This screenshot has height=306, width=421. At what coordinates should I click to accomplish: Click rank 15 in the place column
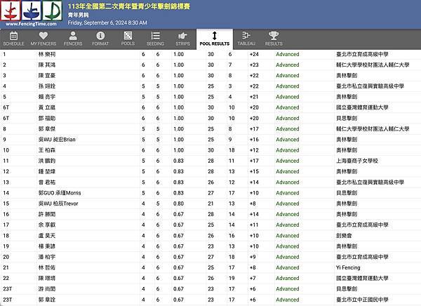(x=6, y=204)
